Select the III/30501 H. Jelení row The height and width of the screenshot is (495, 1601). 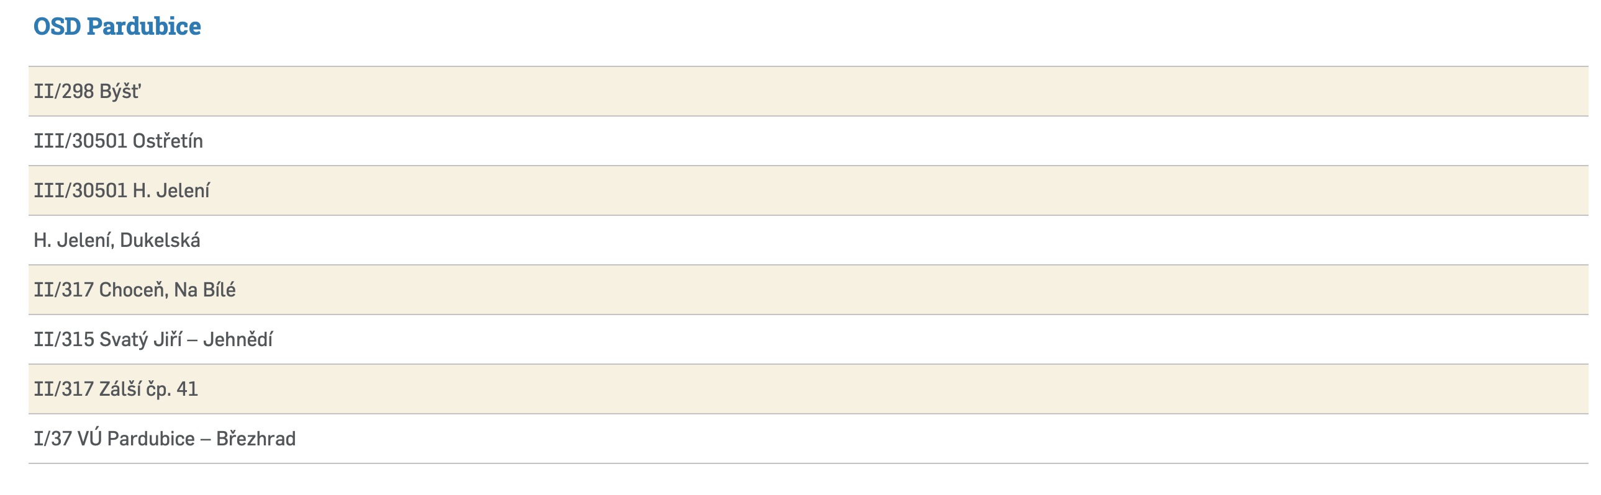click(808, 190)
